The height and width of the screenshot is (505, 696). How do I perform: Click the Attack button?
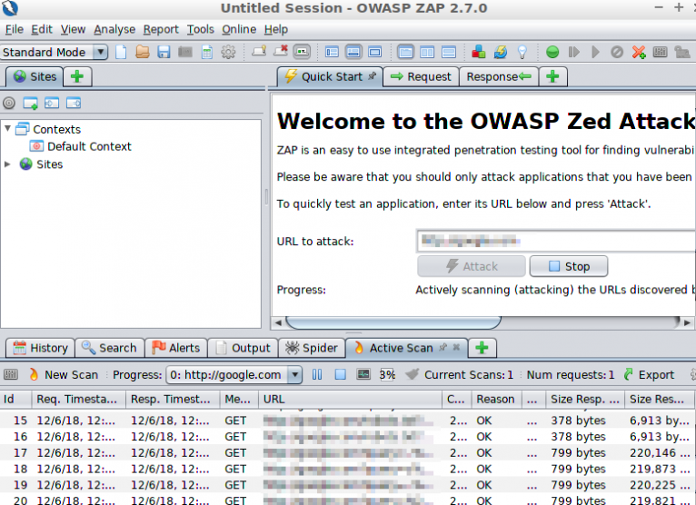pos(472,266)
